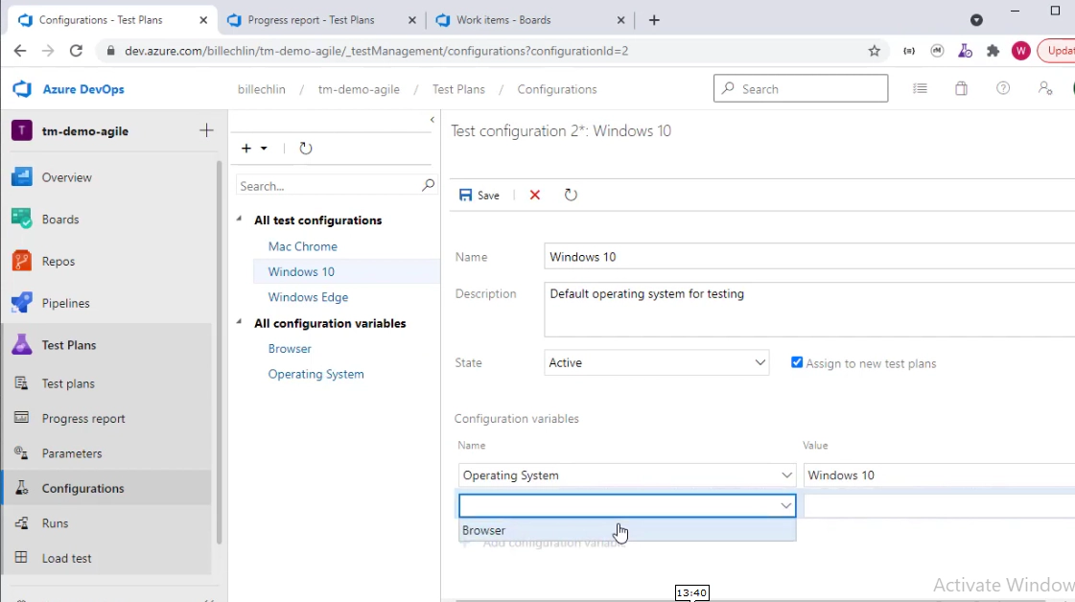Open Boards from the sidebar
1075x602 pixels.
pyautogui.click(x=59, y=220)
